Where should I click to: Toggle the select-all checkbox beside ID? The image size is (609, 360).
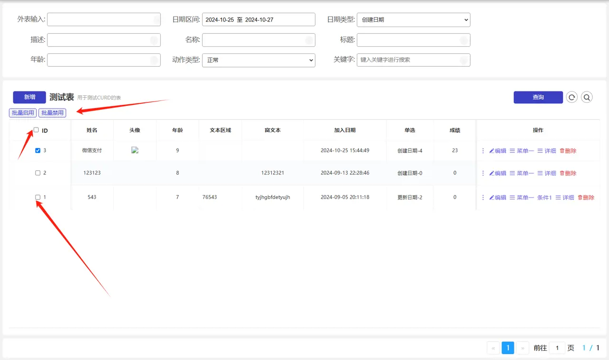coord(36,130)
